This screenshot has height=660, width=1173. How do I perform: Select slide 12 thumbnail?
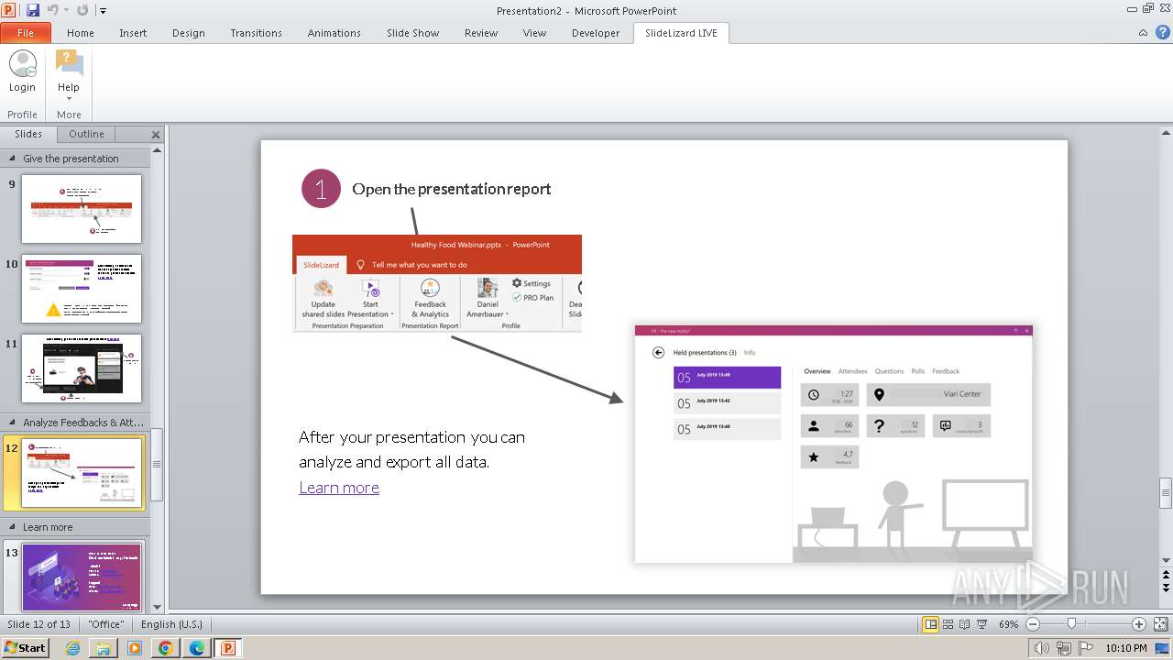coord(82,473)
